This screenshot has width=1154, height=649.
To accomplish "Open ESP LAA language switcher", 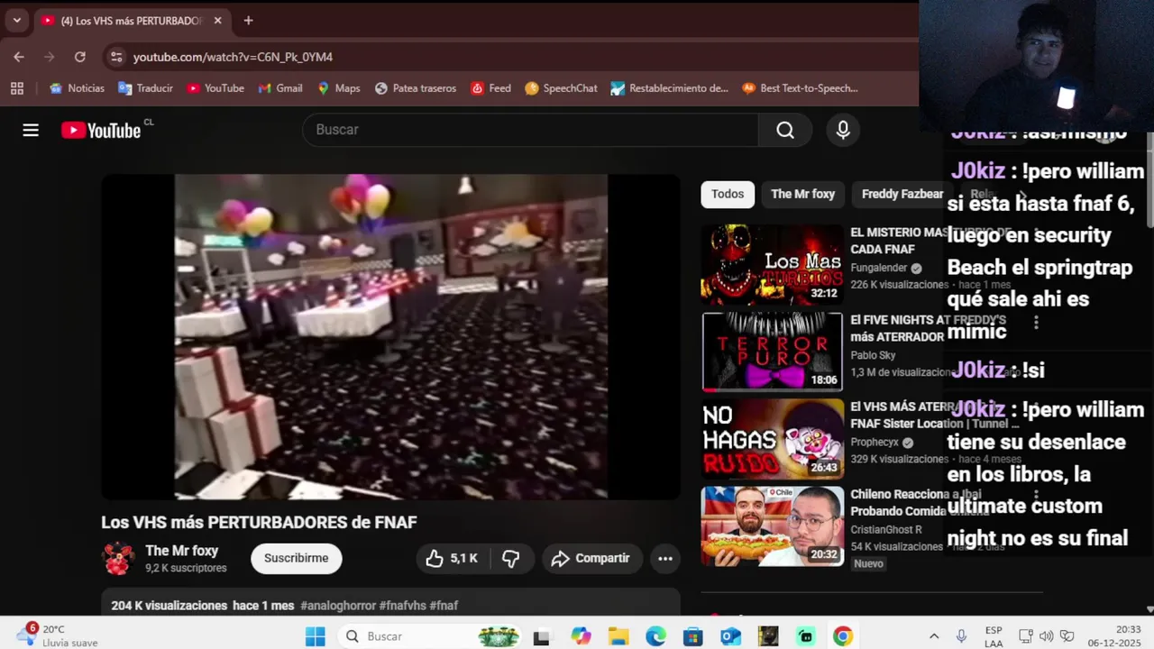I will tap(994, 636).
